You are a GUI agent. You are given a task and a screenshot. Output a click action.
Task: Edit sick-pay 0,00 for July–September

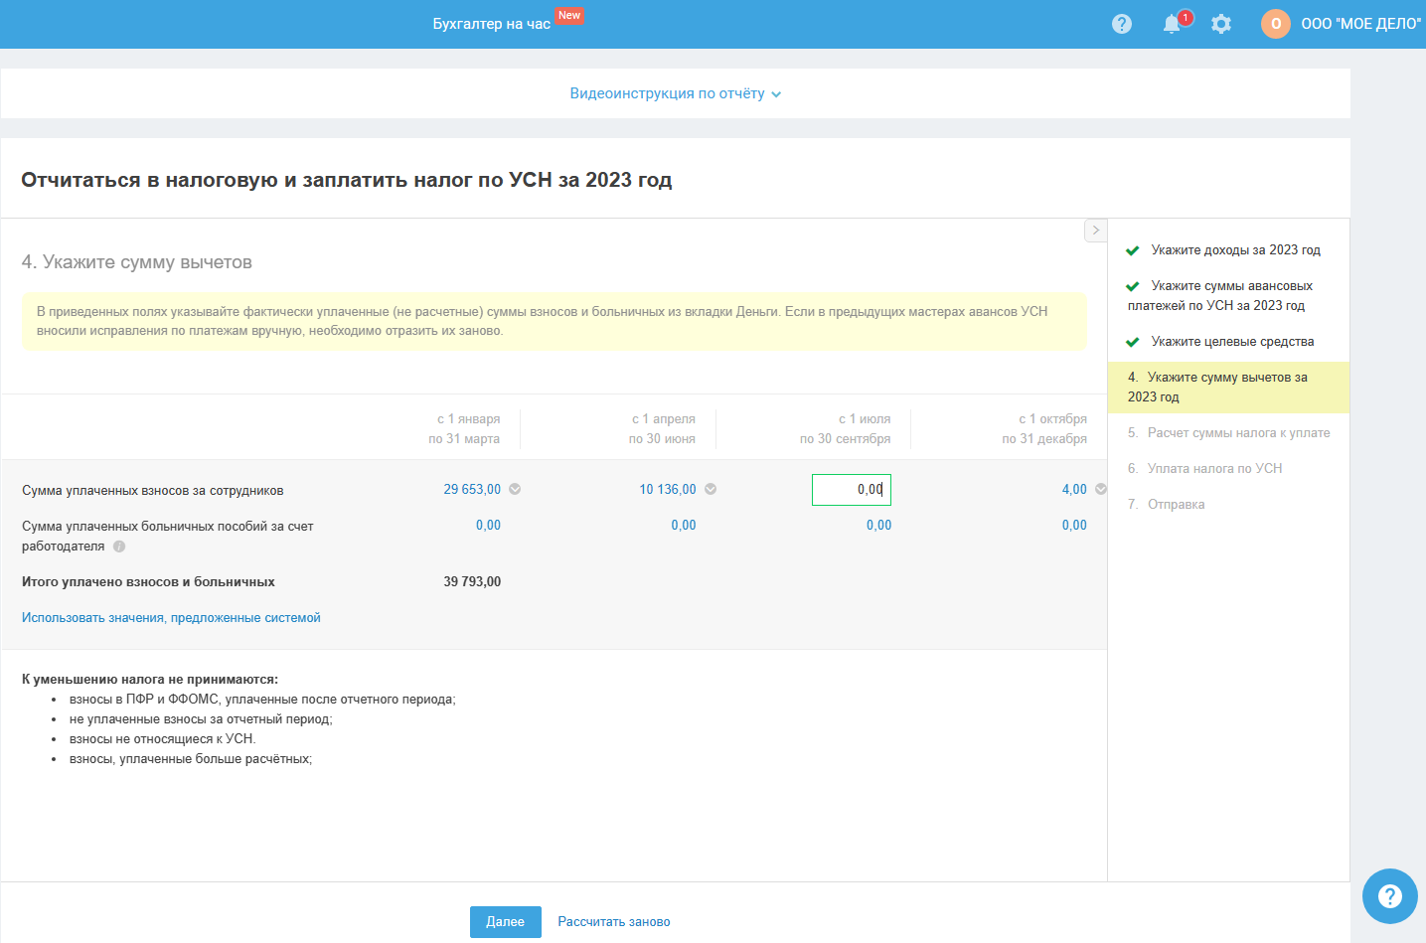pos(878,526)
